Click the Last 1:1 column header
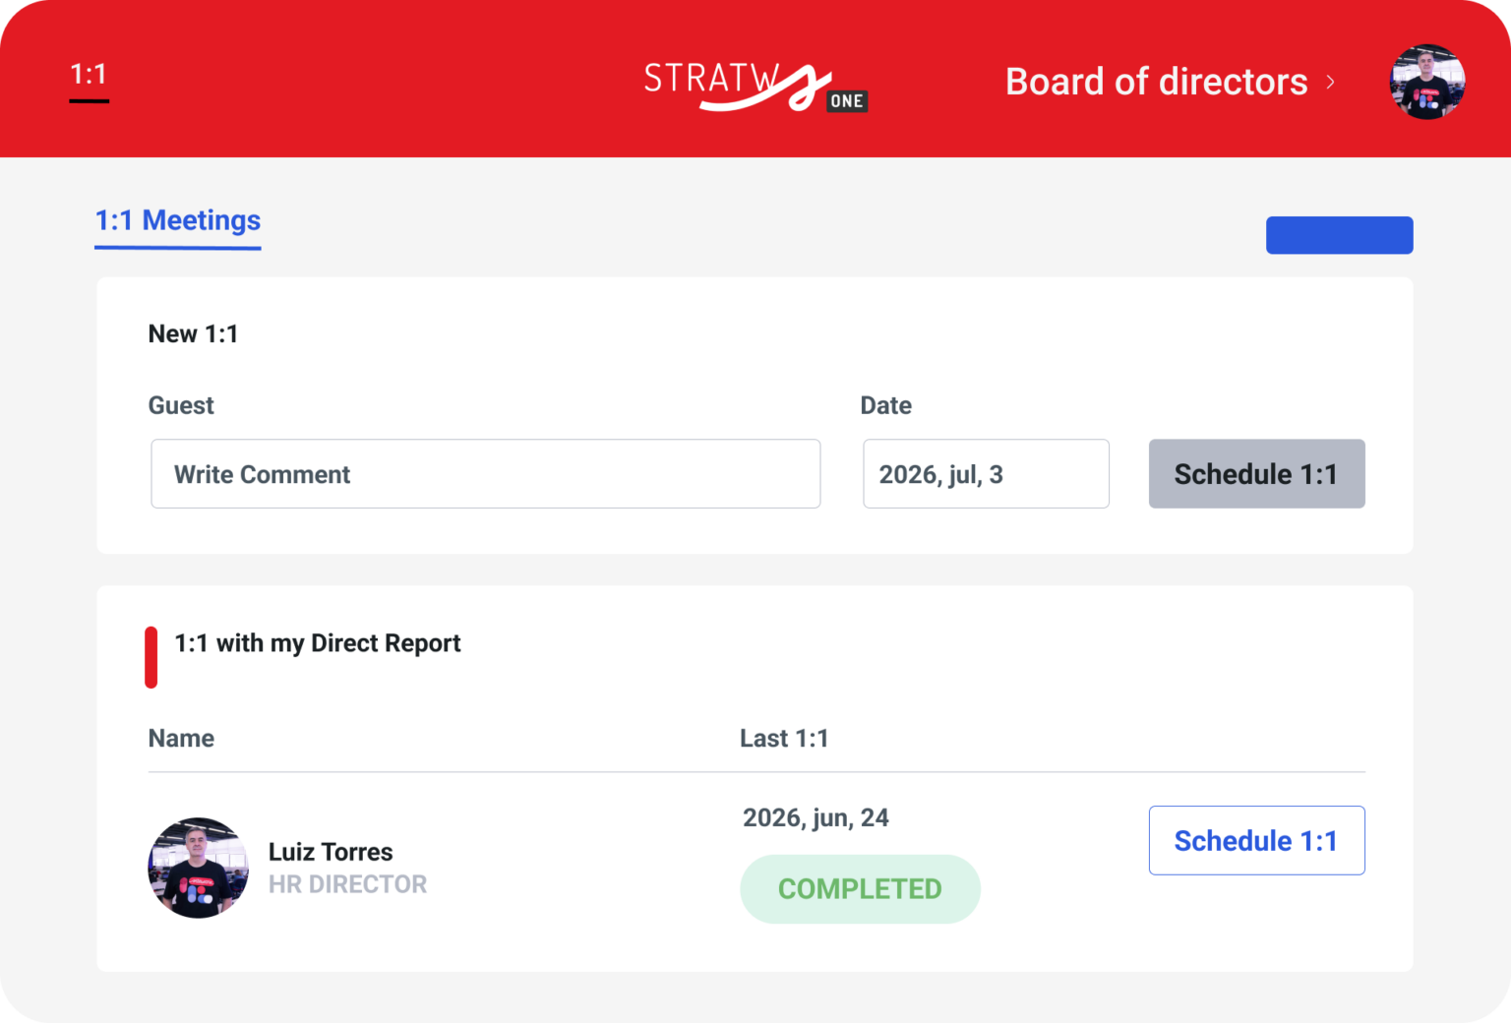 784,738
